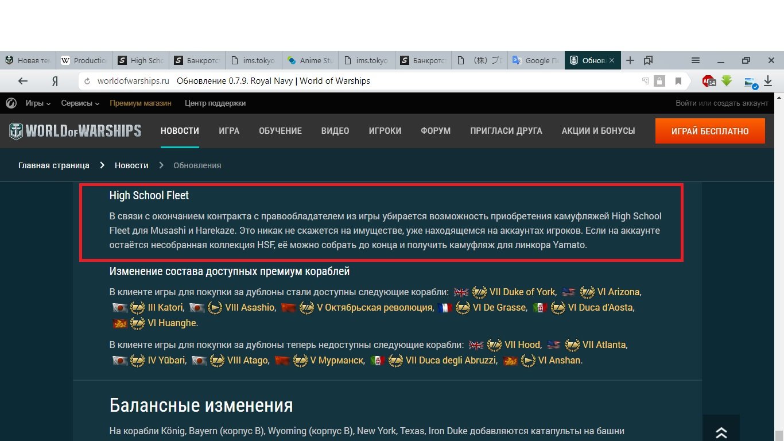Open the VI Arizona ship link
The image size is (784, 441).
(619, 292)
